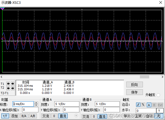This screenshot has height=120, width=165.
Task: Set trigger source to Ext
Action: (x=160, y=105)
